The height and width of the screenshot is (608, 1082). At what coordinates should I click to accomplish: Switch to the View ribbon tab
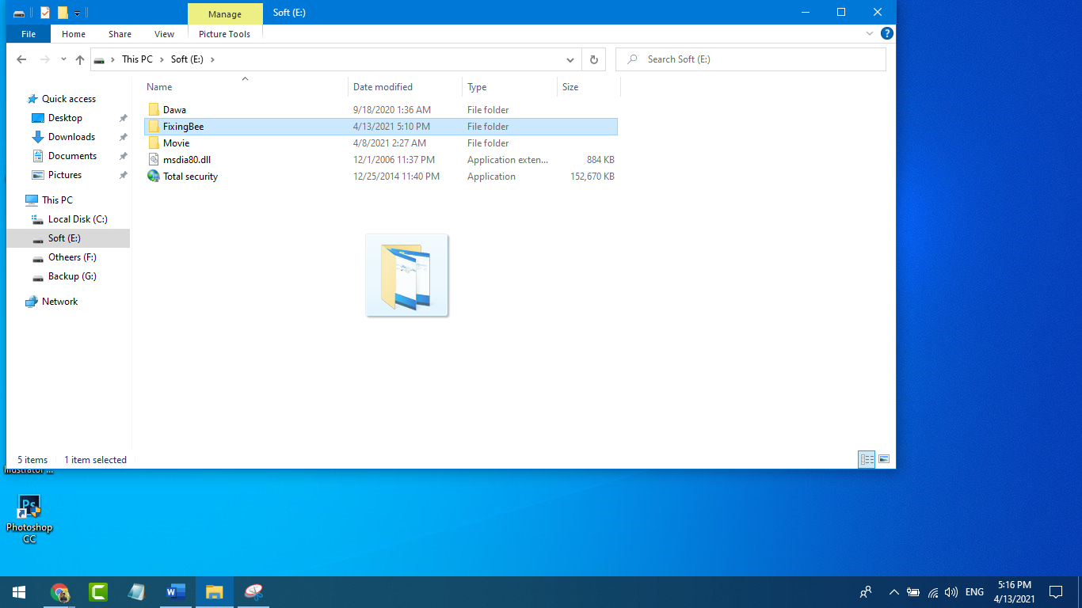[x=164, y=34]
